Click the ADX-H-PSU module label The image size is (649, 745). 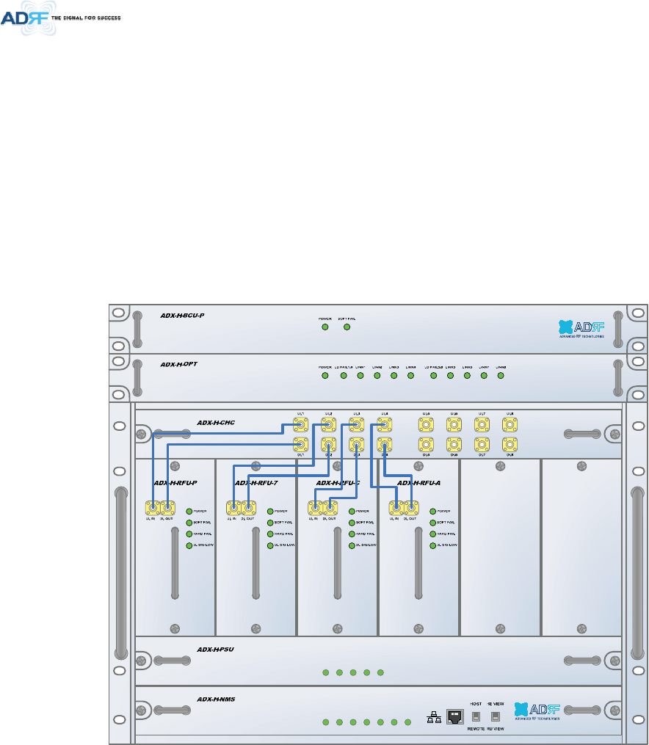point(216,650)
